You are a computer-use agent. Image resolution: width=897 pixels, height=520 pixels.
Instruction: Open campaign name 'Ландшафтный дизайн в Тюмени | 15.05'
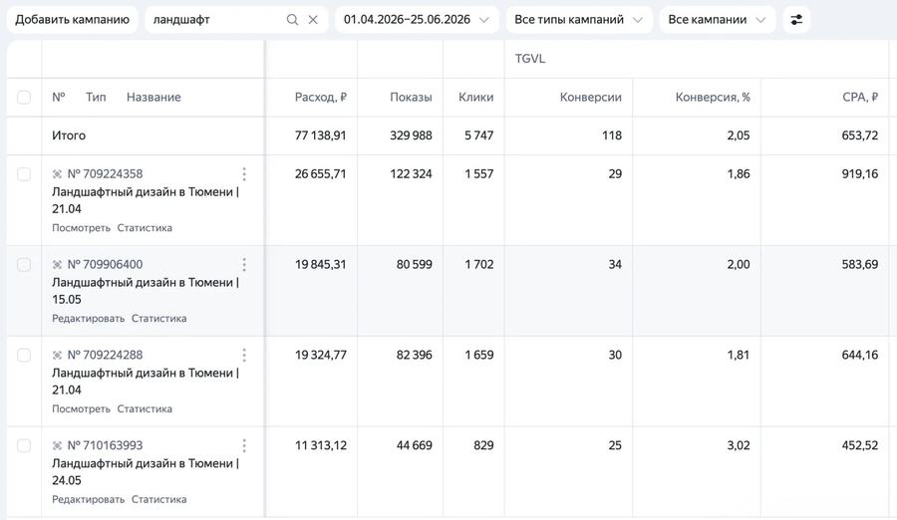(146, 291)
